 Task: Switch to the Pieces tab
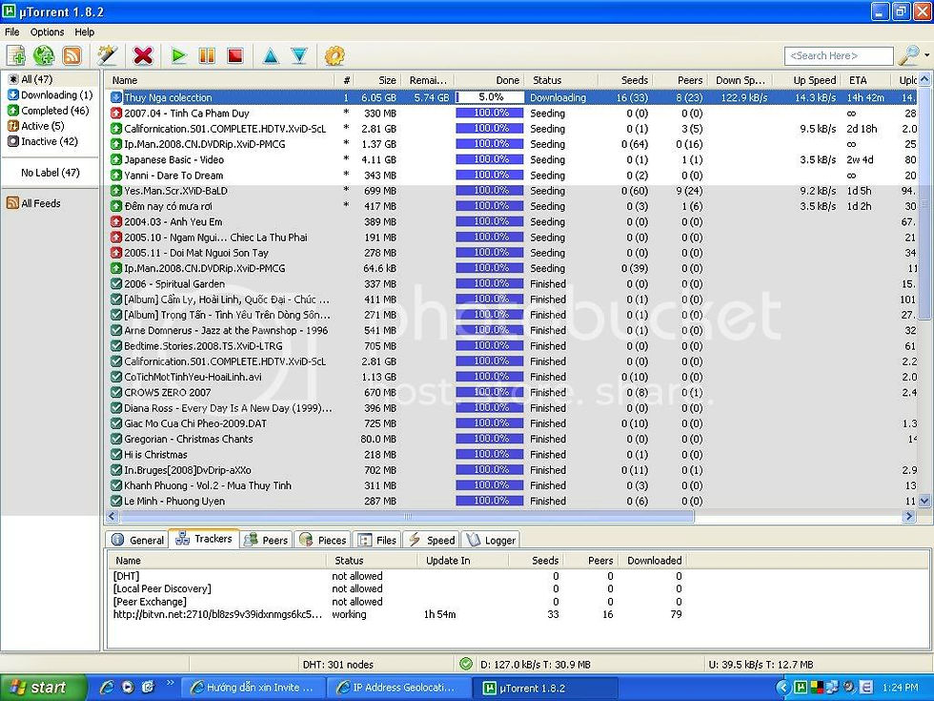click(323, 540)
